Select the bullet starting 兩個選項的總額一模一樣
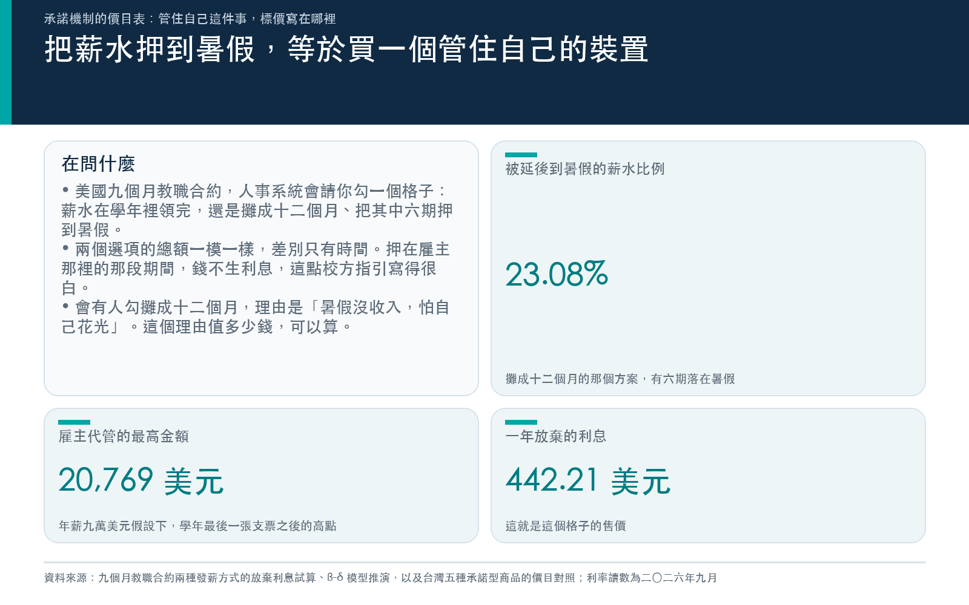The image size is (969, 605). 256,269
